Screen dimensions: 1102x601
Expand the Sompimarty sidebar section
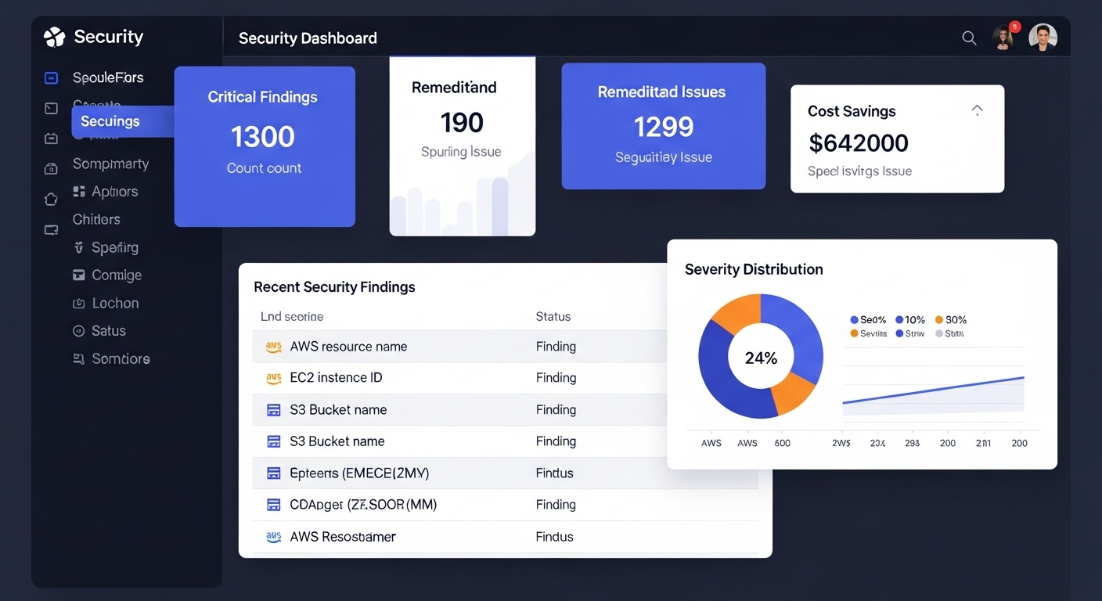pos(110,164)
